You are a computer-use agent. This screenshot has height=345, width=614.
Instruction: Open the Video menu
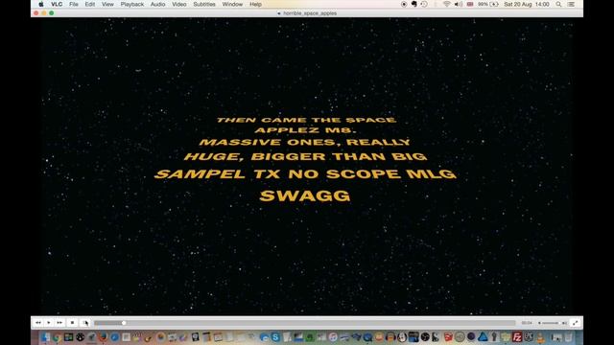[179, 4]
